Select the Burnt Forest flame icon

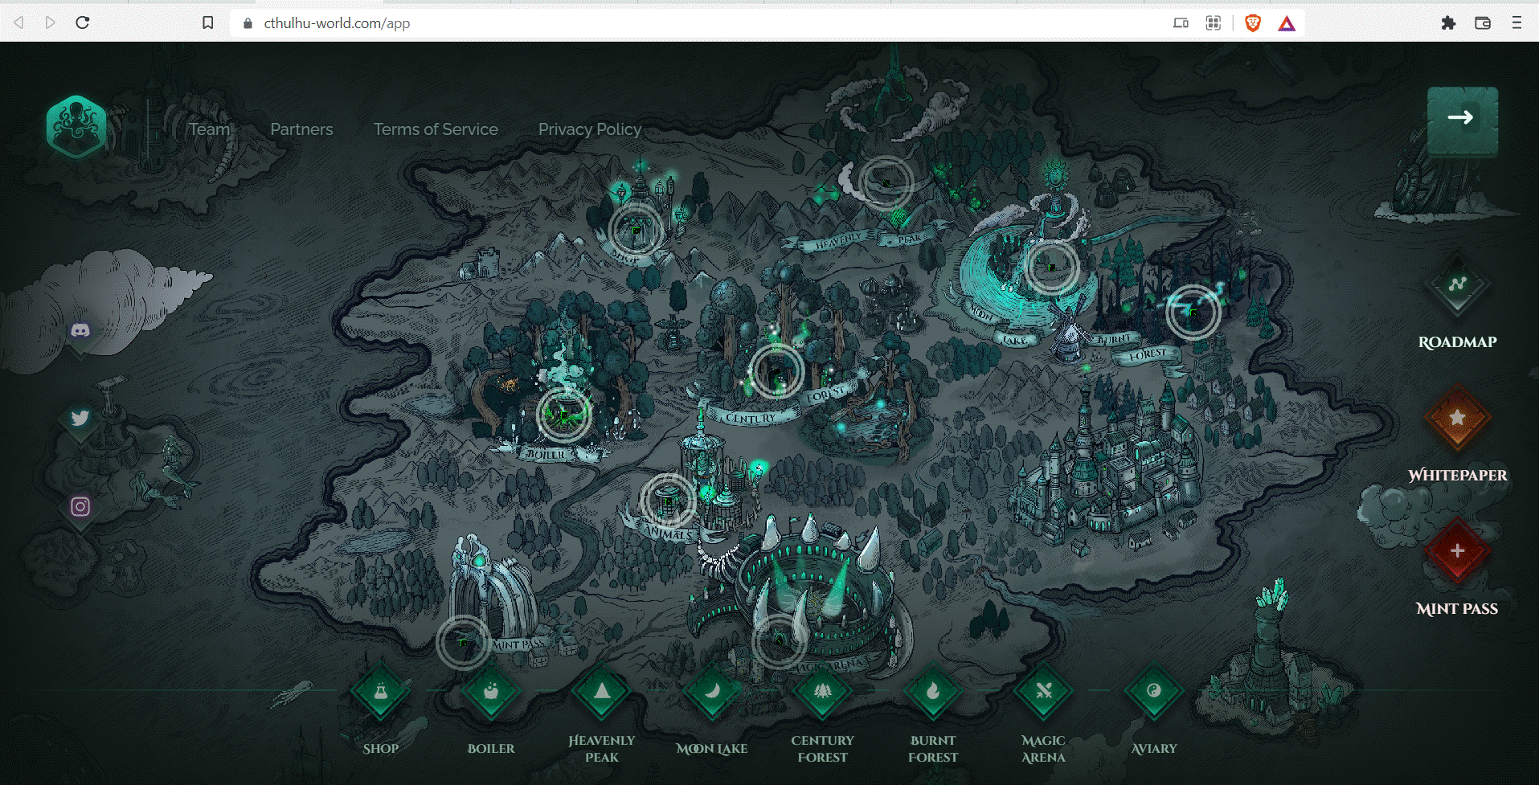click(933, 692)
